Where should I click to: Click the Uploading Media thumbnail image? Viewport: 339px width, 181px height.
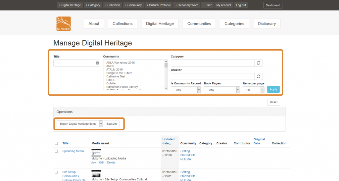click(96, 153)
